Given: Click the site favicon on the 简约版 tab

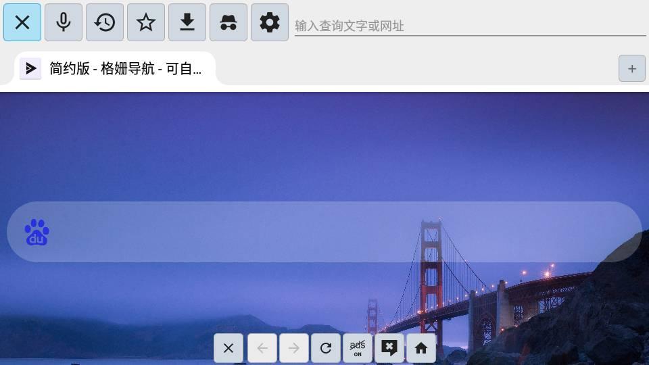Looking at the screenshot, I should pos(30,68).
